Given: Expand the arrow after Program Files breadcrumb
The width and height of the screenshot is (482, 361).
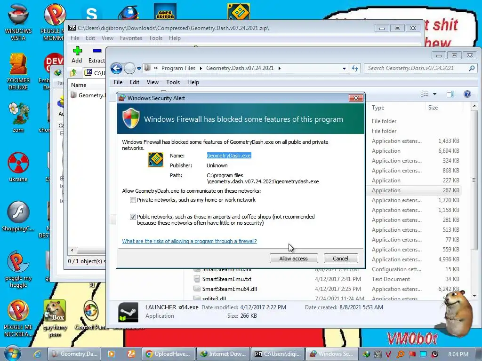Looking at the screenshot, I should (x=201, y=68).
